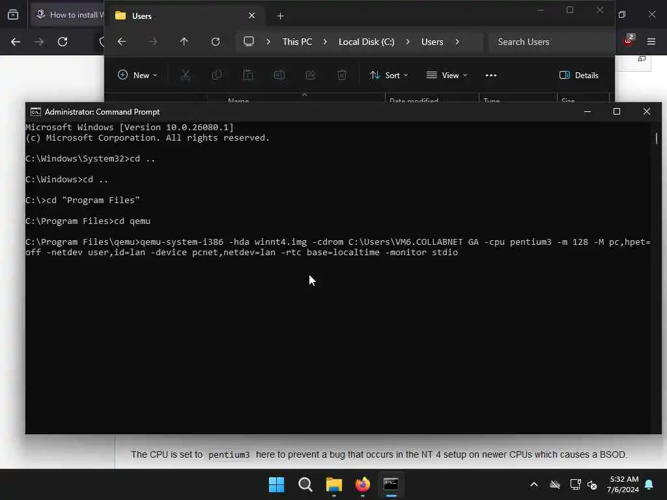The image size is (667, 500).
Task: Click Command Prompt title bar icon
Action: (x=36, y=112)
